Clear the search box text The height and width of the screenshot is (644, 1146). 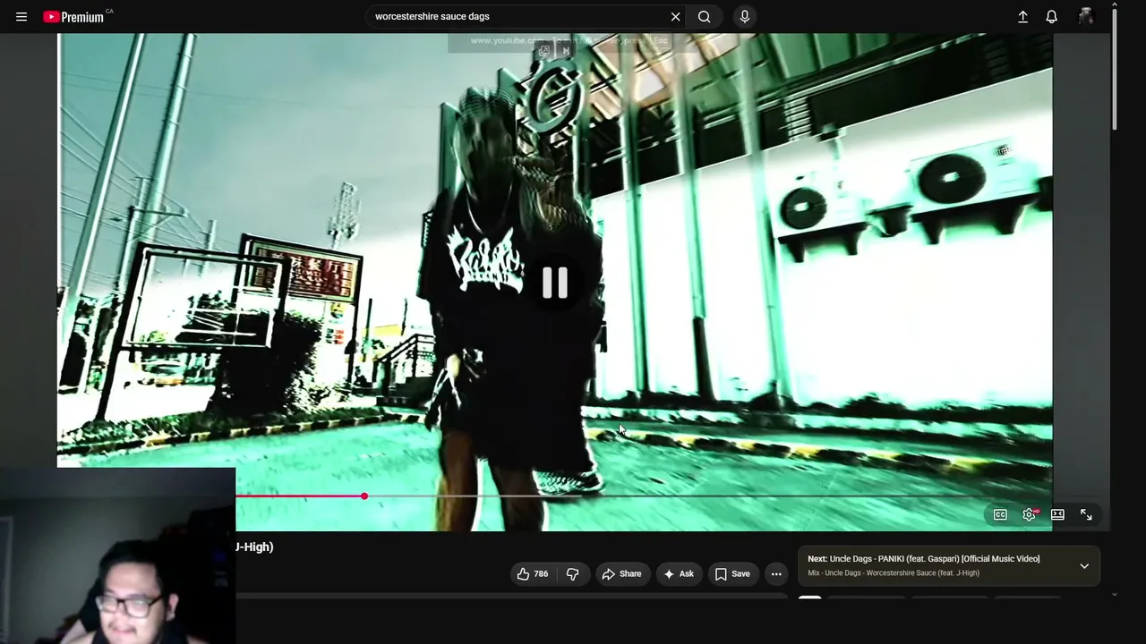676,17
